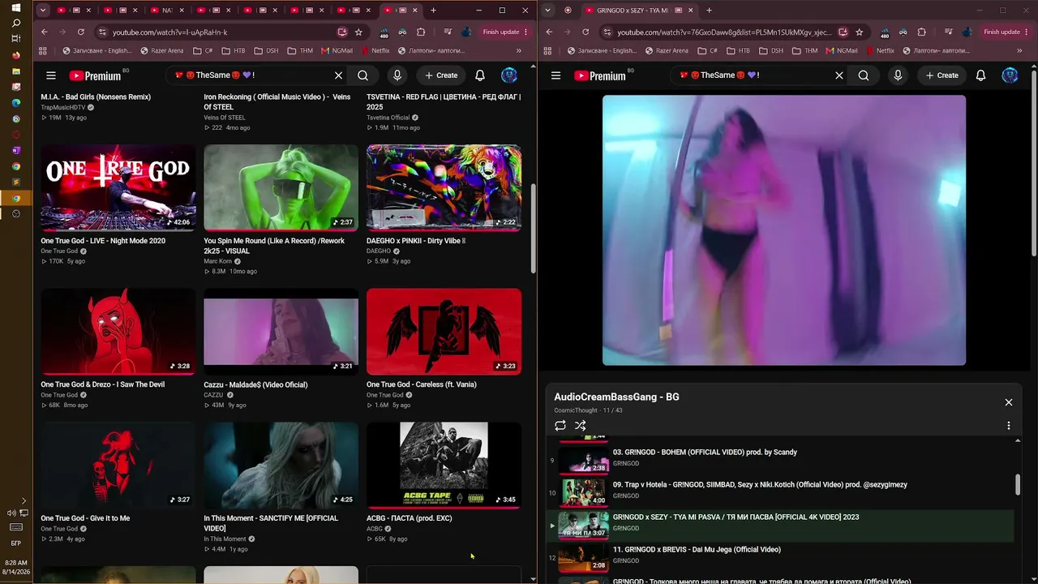Viewport: 1038px width, 584px height.
Task: Reload the page in right Chrome window
Action: coord(585,32)
